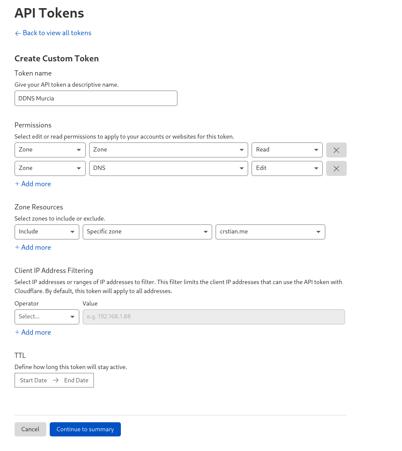Pick the TTL End Date
This screenshot has height=451, width=402.
[76, 380]
